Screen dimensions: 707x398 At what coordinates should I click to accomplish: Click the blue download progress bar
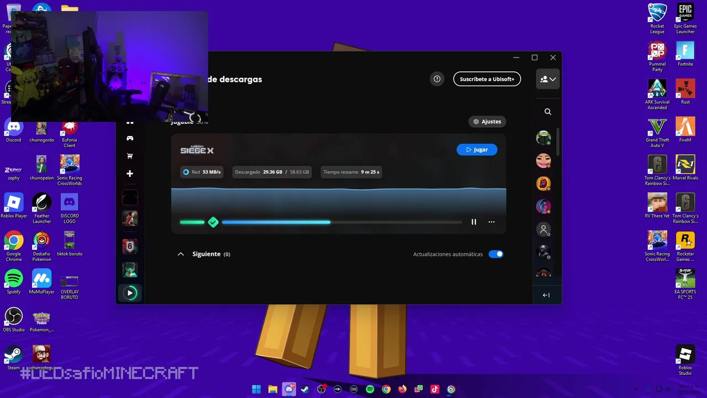276,222
